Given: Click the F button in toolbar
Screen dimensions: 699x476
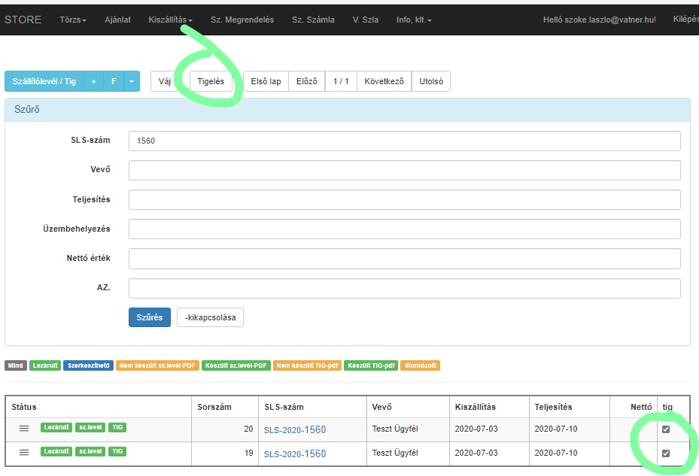Looking at the screenshot, I should coord(114,81).
